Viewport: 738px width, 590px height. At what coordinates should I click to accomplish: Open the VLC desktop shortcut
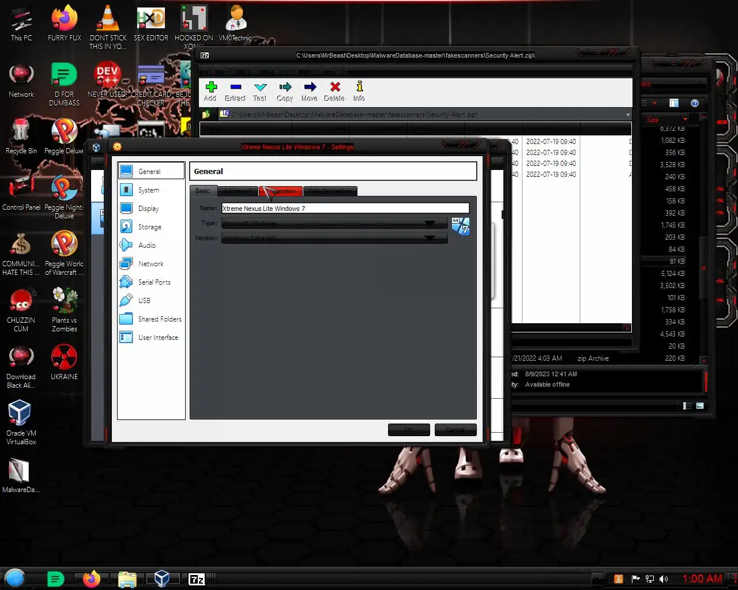point(108,27)
